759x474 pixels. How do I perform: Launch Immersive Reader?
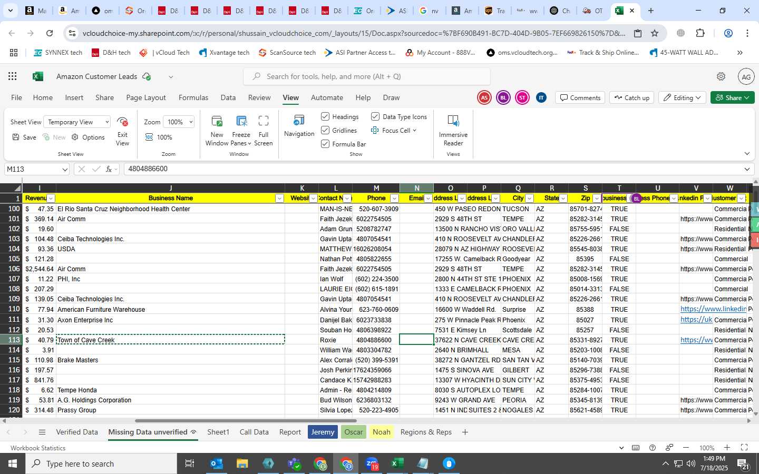point(453,131)
